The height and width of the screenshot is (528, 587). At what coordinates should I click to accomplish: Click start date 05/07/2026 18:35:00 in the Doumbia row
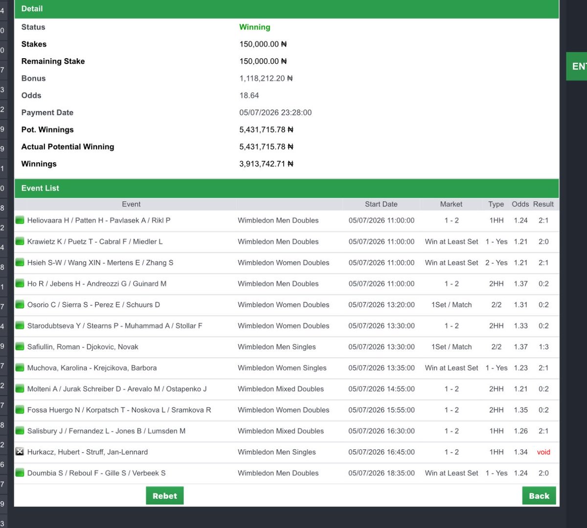click(382, 473)
